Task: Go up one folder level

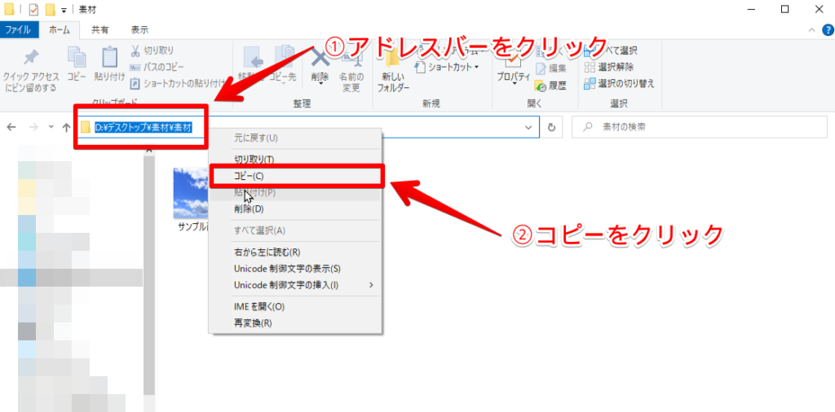Action: click(67, 128)
